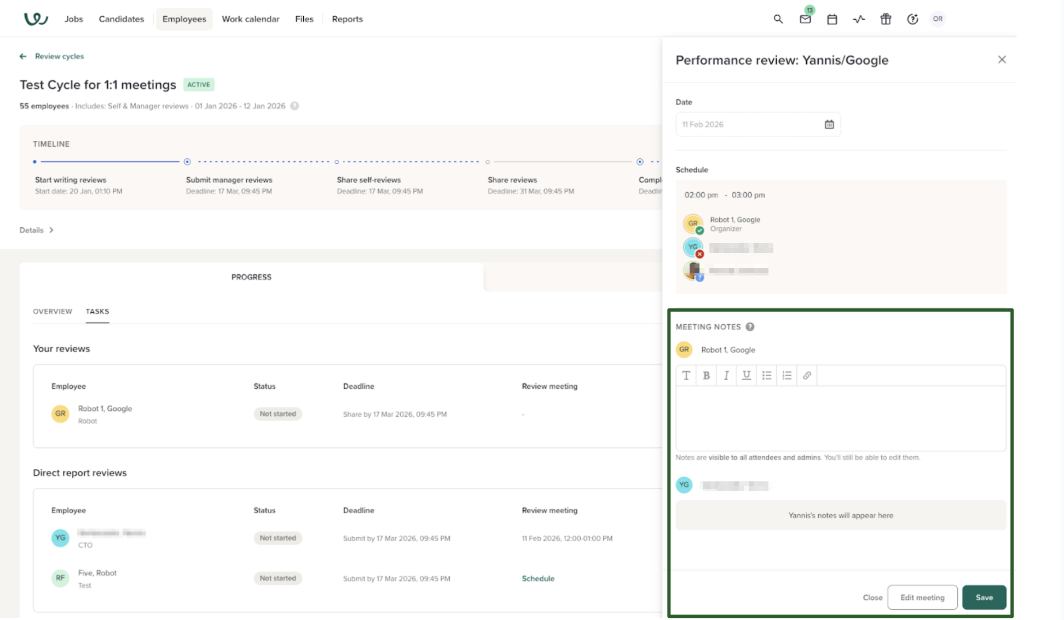This screenshot has width=1064, height=620.
Task: Toggle italic formatting in notes editor
Action: point(726,375)
